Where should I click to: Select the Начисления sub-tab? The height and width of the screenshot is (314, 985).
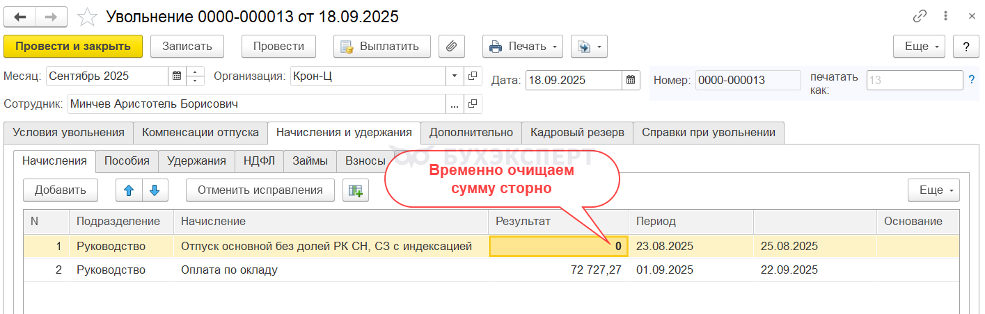(x=54, y=160)
